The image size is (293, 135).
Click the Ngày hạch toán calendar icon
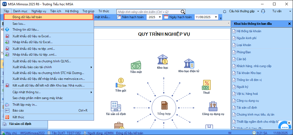tap(166, 17)
